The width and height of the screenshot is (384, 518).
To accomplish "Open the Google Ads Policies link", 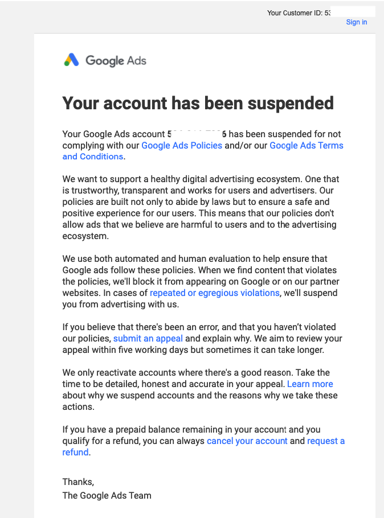I will point(182,145).
